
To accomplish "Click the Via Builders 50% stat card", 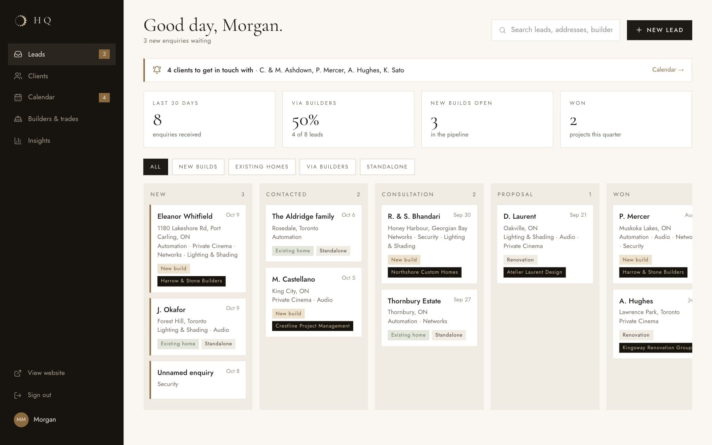I will tap(348, 119).
